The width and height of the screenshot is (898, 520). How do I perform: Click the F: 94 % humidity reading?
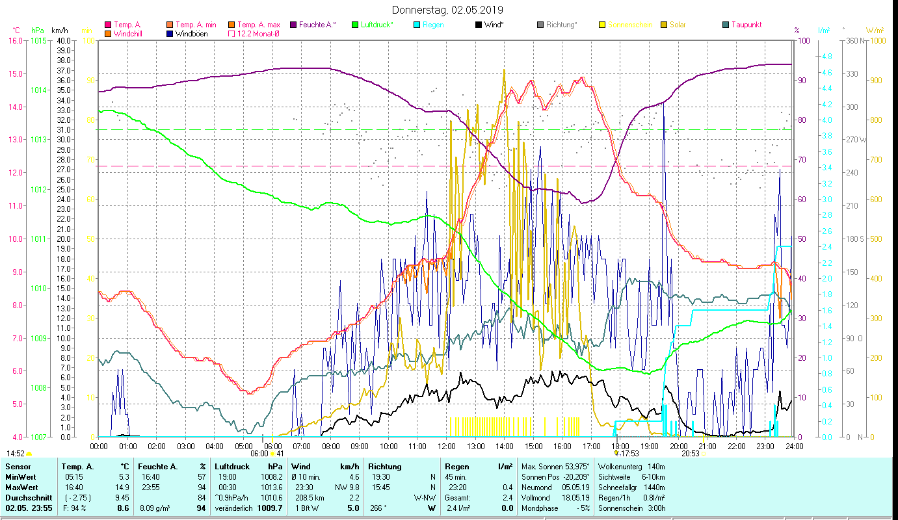[x=75, y=508]
